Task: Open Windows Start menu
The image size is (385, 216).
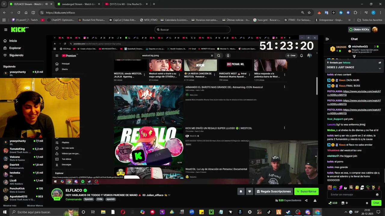Action: click(x=5, y=212)
